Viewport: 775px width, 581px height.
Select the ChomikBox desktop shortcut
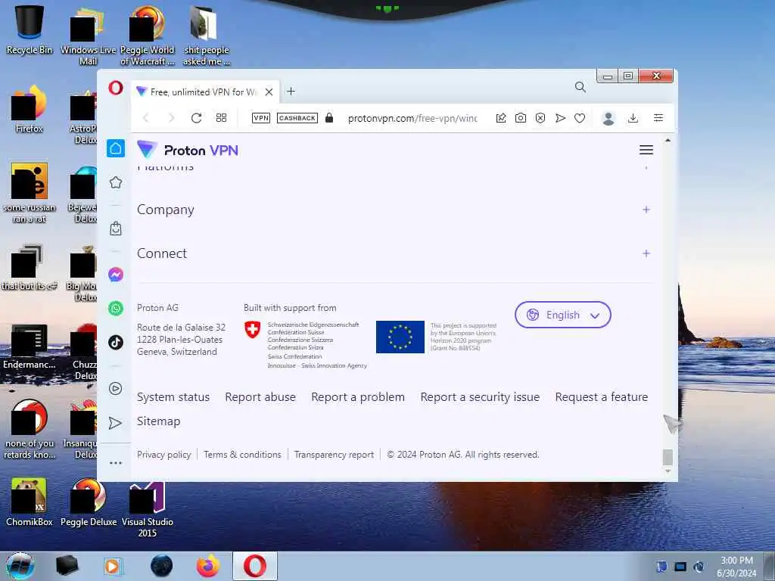tap(30, 502)
